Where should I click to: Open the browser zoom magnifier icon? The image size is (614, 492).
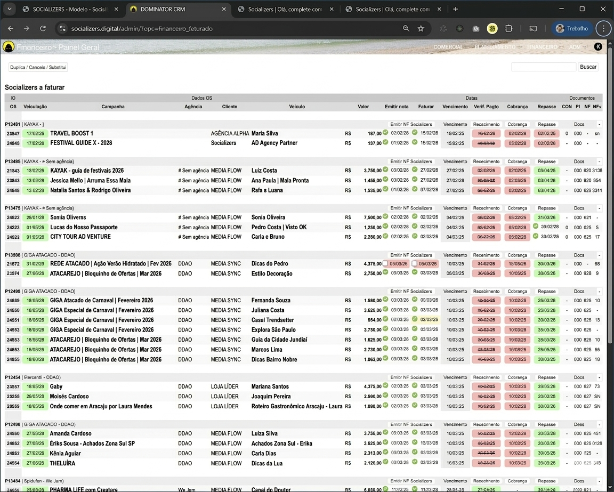click(406, 29)
